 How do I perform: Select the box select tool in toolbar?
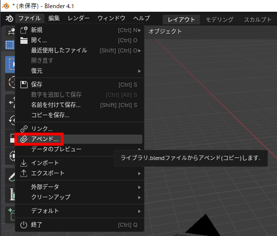point(10,45)
